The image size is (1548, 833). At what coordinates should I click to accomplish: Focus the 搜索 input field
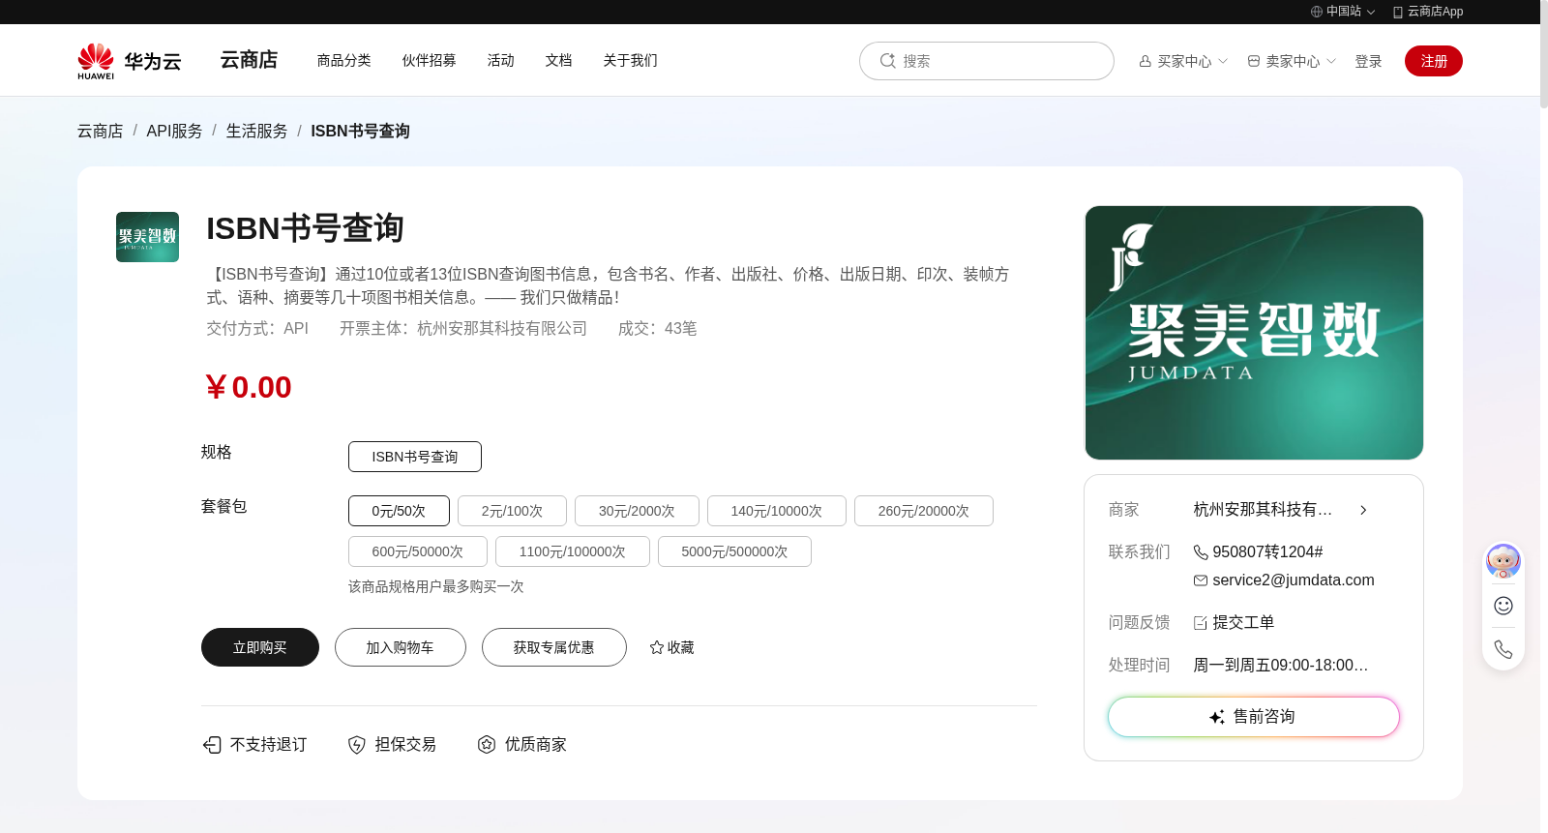987,61
